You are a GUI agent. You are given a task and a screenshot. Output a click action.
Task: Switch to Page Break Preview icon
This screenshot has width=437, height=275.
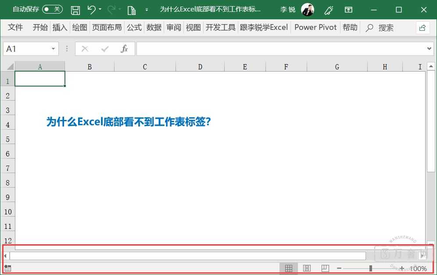325,268
